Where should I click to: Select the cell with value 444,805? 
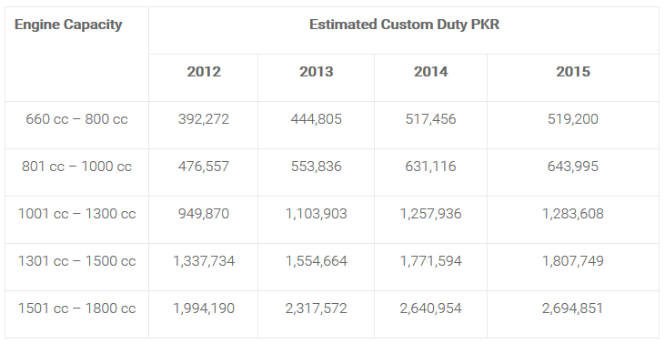(316, 119)
